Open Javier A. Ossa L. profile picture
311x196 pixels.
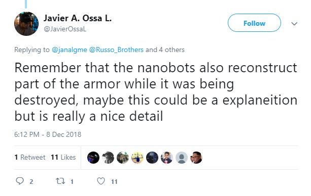coord(26,24)
